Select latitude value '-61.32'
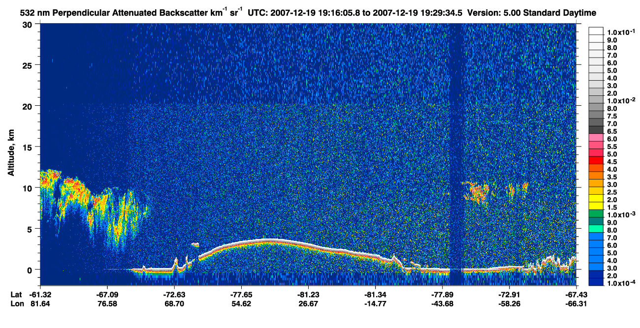 click(40, 295)
